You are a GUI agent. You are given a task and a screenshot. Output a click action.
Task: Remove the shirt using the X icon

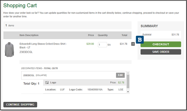[133, 44]
